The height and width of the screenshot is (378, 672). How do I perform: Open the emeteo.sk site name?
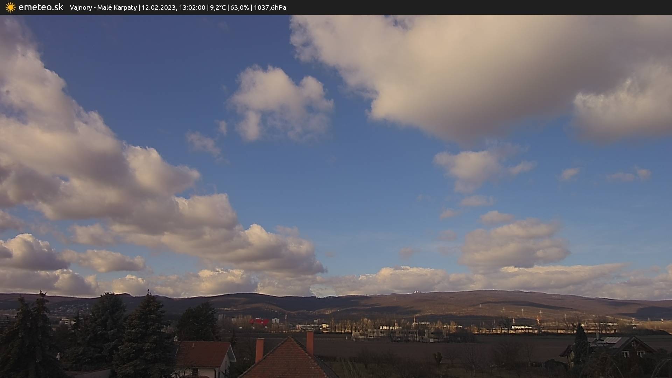pyautogui.click(x=41, y=7)
